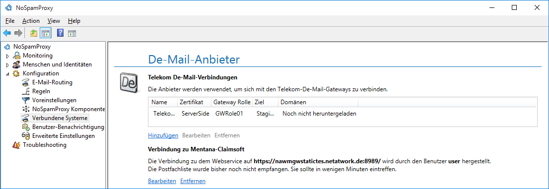Screen dimensions: 549x189
Task: Click the Domänen column header
Action: pos(318,102)
